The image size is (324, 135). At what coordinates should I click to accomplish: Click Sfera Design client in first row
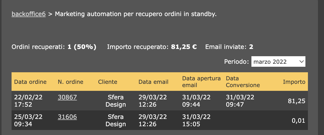(x=116, y=101)
